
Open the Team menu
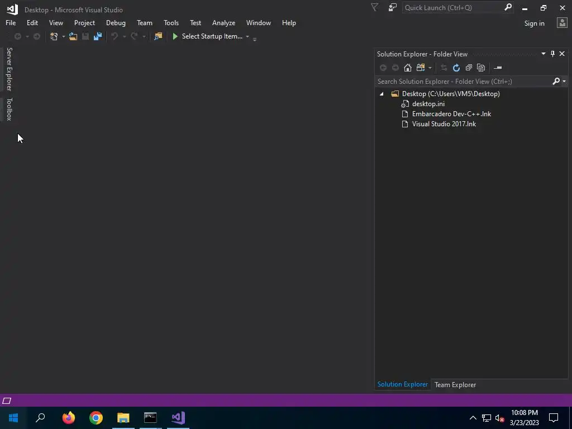click(x=145, y=22)
